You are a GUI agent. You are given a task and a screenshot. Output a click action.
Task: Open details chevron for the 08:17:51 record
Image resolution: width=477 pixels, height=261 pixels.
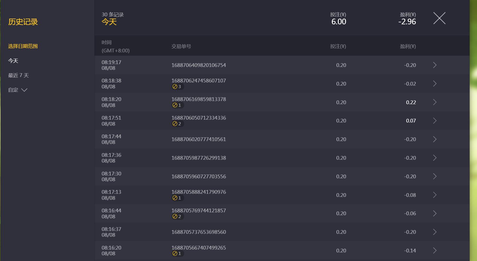(x=435, y=120)
